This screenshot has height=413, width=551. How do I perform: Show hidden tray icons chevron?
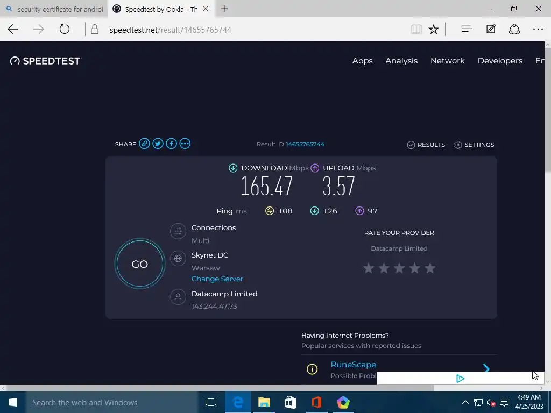coord(465,402)
